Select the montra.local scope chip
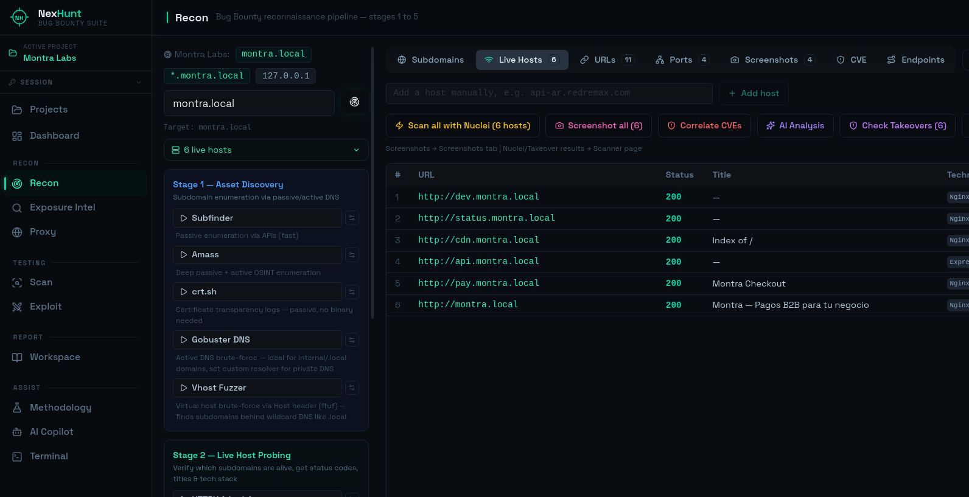969x497 pixels. tap(273, 54)
